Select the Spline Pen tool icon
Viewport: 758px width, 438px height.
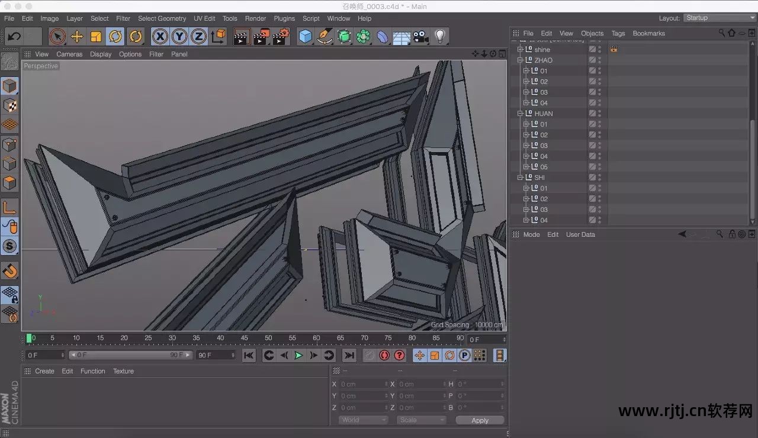(x=325, y=37)
